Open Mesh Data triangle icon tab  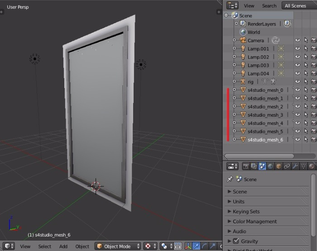[x=303, y=166]
